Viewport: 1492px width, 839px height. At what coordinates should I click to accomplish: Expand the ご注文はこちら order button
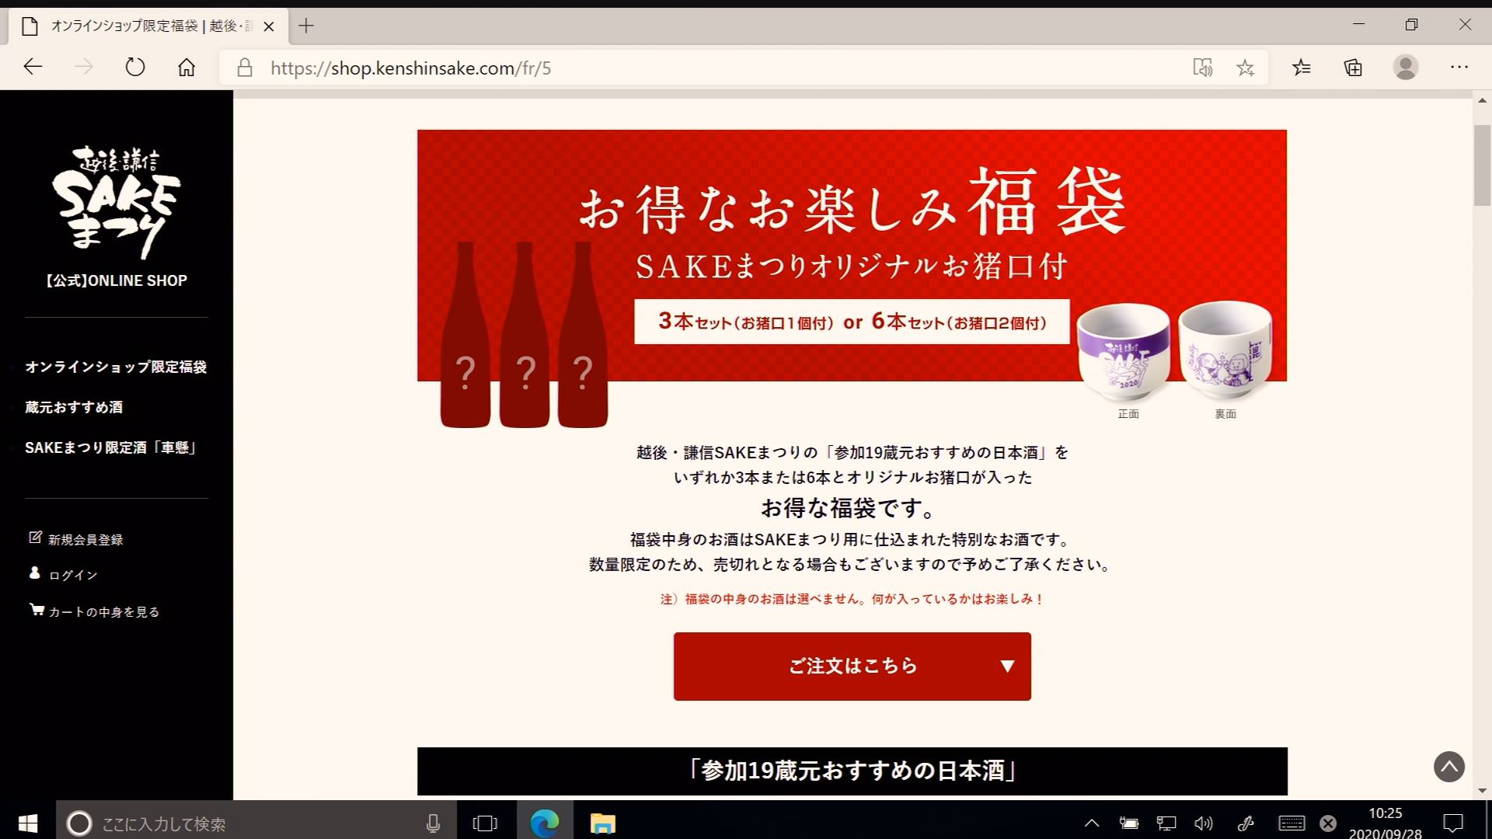(x=852, y=666)
